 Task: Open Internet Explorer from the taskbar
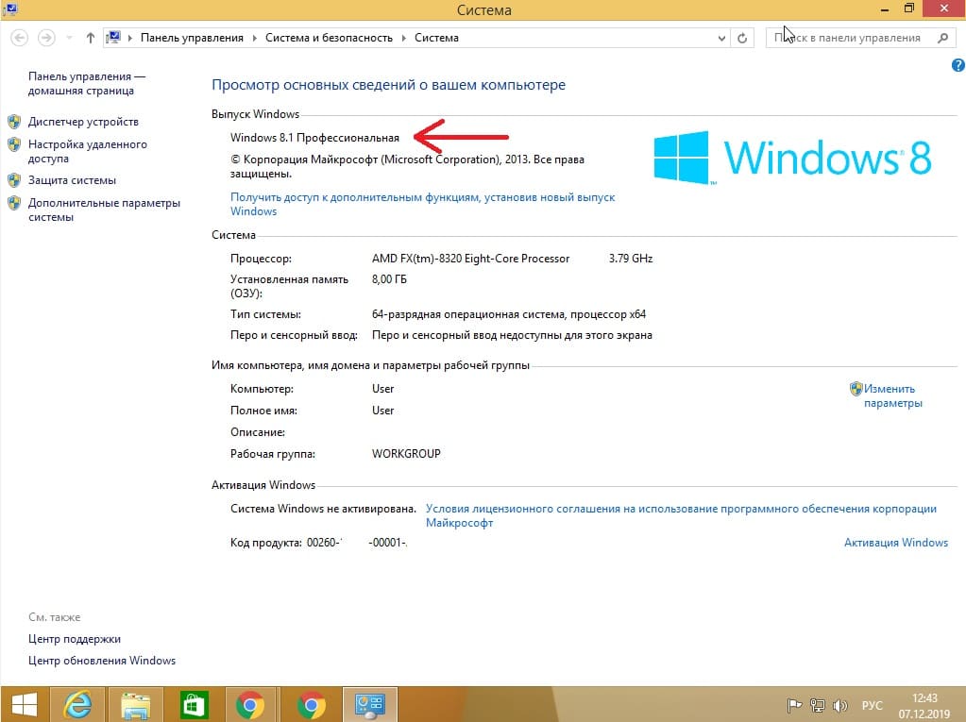76,704
